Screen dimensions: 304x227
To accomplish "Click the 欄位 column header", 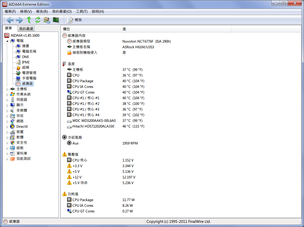I will [x=91, y=29].
